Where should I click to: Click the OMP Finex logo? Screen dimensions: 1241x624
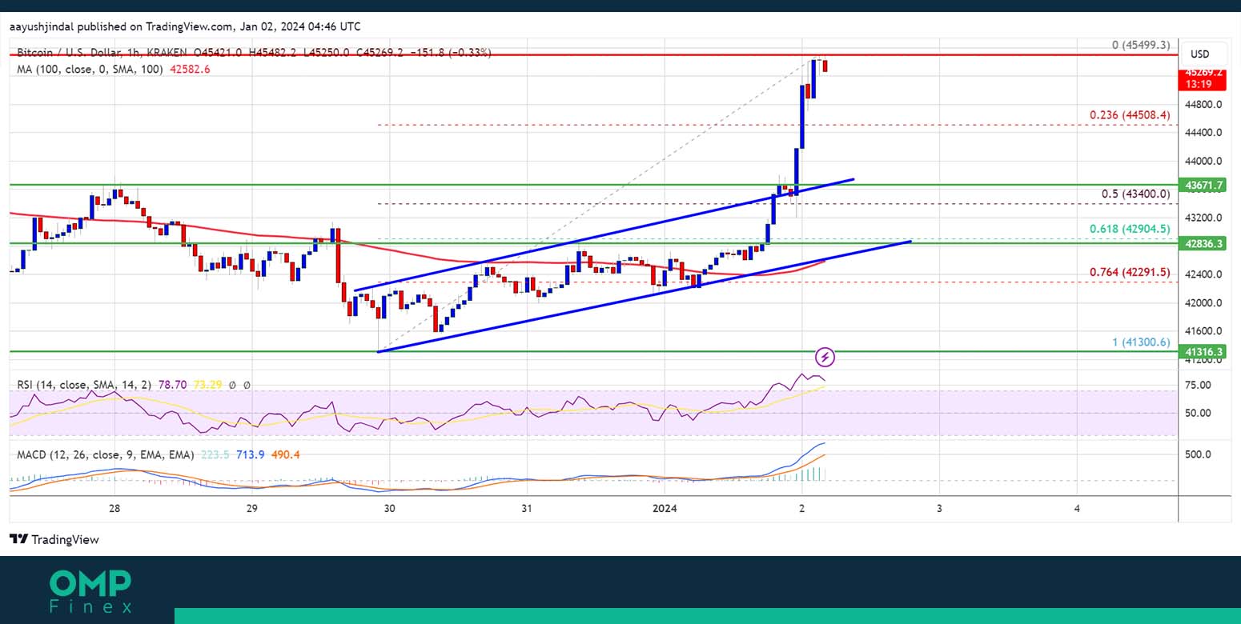pos(90,590)
